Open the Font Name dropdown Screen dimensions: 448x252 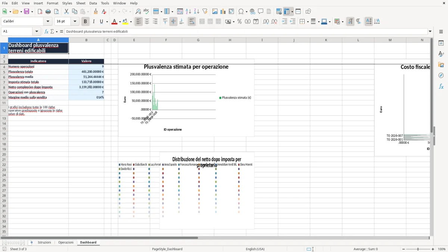coord(48,22)
